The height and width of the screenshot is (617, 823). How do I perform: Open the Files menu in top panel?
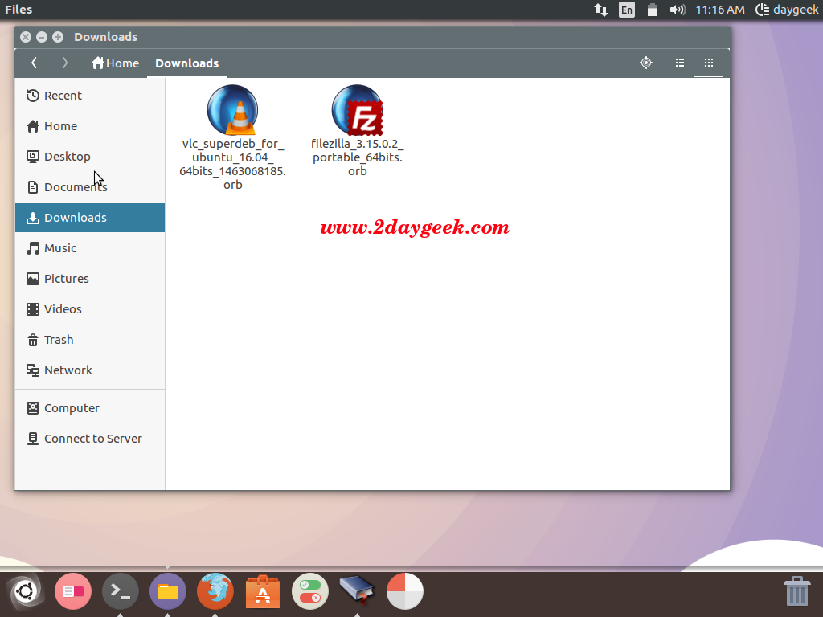[x=18, y=10]
